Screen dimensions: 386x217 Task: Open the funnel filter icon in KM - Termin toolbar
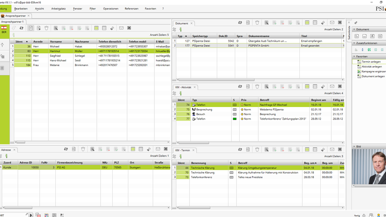[x=257, y=149]
